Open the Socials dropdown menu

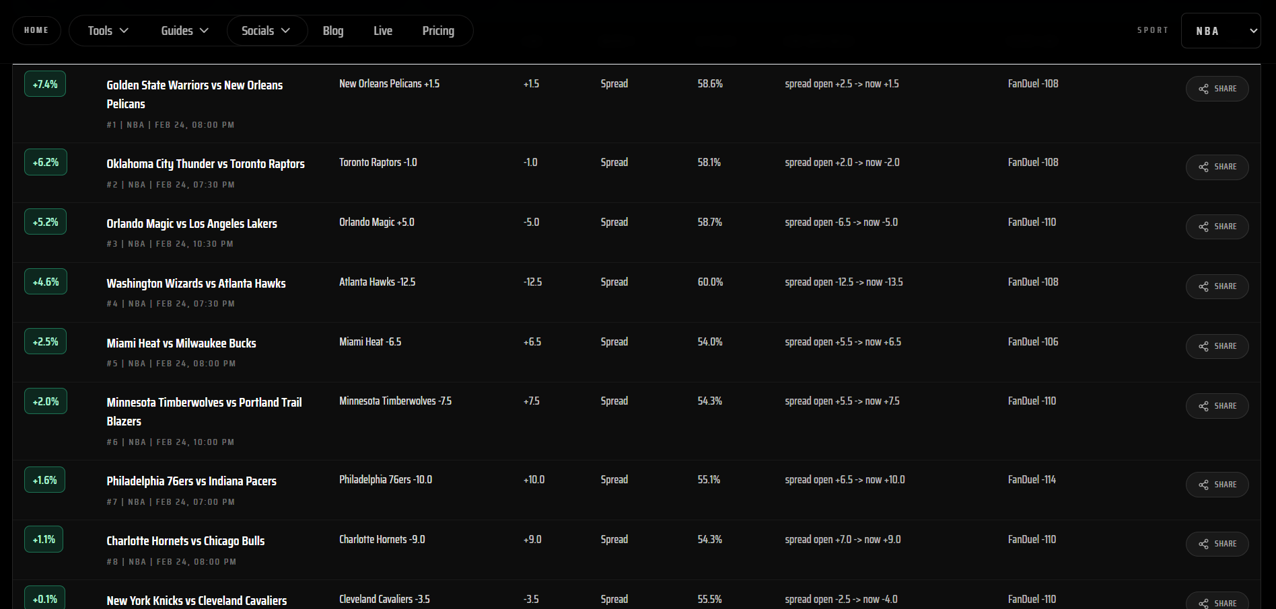click(x=267, y=30)
